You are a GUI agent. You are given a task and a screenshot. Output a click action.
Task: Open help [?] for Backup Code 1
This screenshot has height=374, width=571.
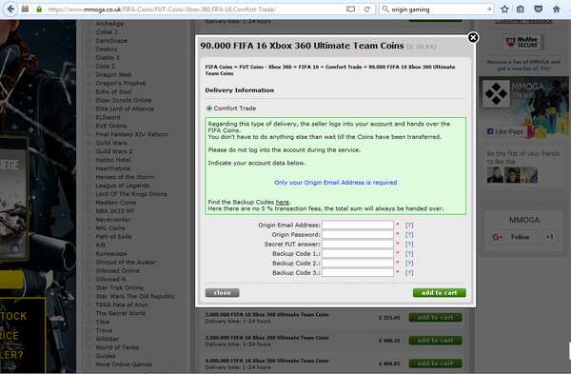pos(409,253)
